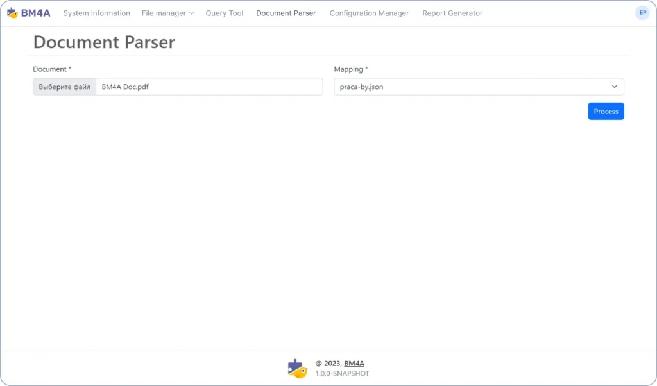The image size is (657, 386).
Task: Open the EP user avatar menu
Action: tap(642, 13)
